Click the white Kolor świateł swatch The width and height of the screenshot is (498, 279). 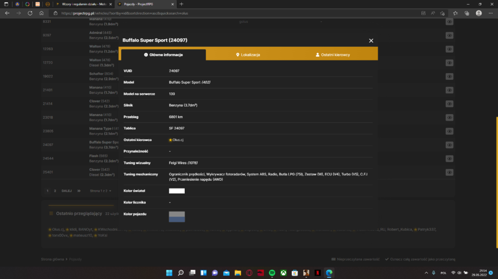tap(177, 191)
